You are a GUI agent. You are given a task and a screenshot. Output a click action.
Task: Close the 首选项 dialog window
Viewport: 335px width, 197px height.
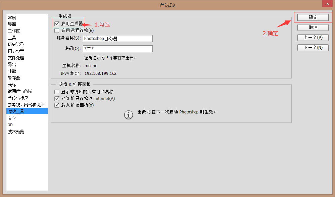coord(328,4)
